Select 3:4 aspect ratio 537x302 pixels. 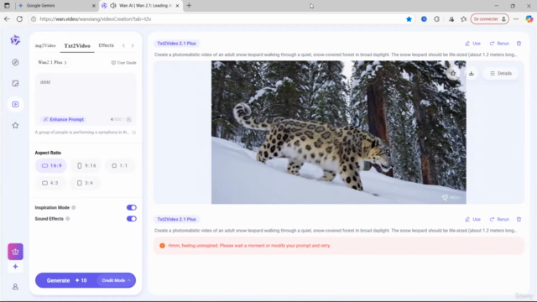tap(85, 183)
